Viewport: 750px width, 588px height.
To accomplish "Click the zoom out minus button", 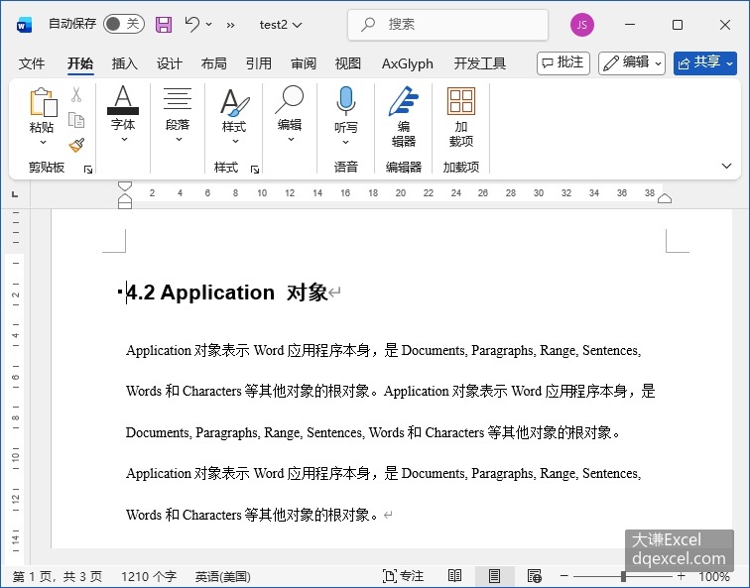I will (x=564, y=576).
